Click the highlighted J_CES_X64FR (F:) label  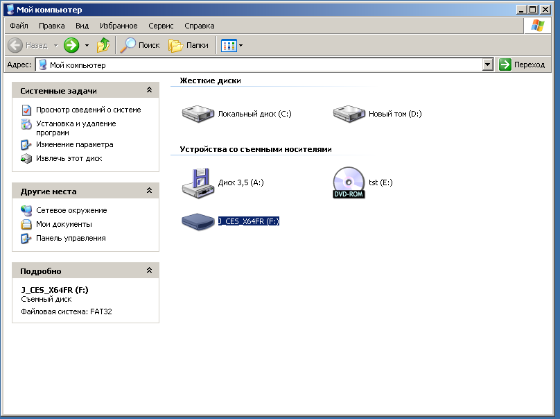coord(249,221)
